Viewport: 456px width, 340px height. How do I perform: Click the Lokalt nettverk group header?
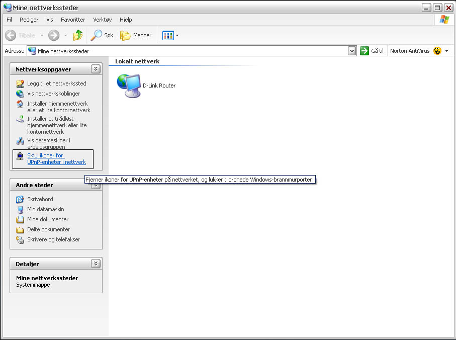(137, 61)
